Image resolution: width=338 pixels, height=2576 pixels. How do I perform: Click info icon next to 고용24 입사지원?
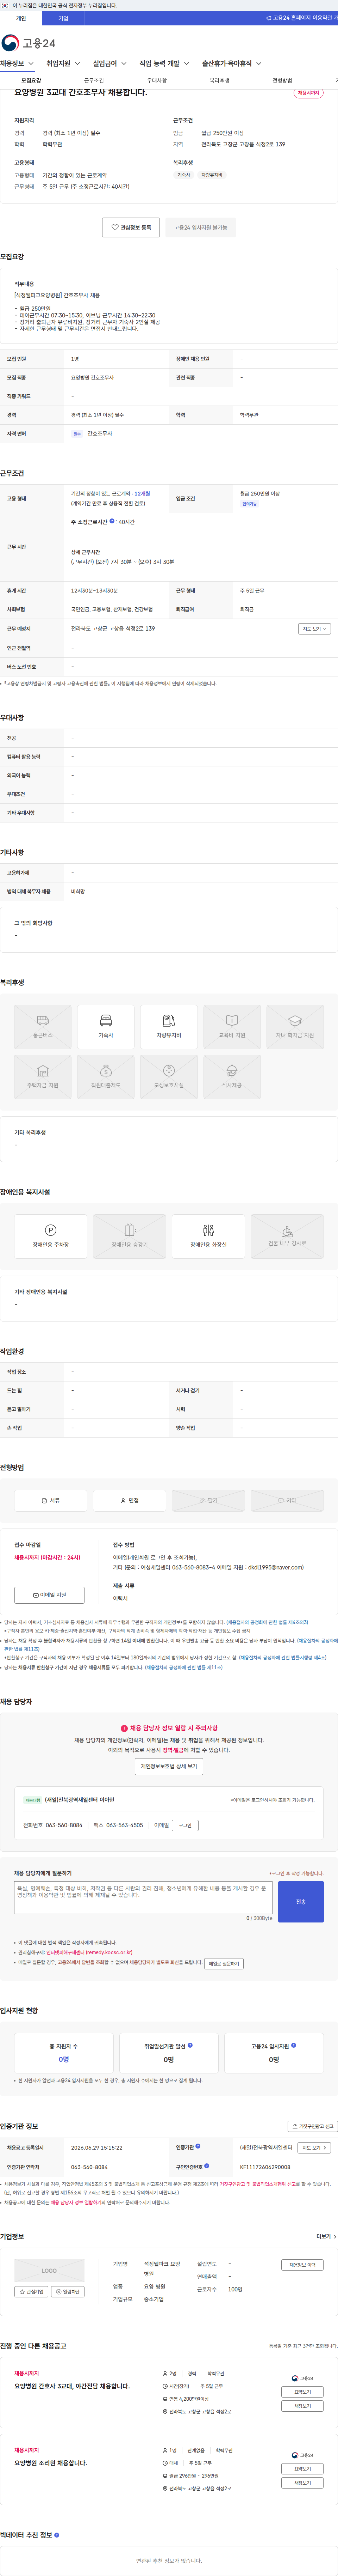point(293,2044)
